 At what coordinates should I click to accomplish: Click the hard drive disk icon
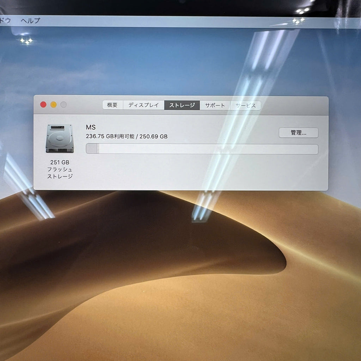[60, 138]
